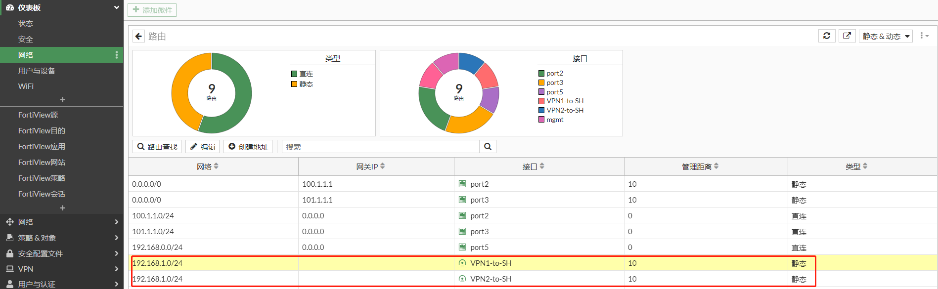The height and width of the screenshot is (289, 938).
Task: Open the three-dot widget options menu
Action: tap(924, 36)
